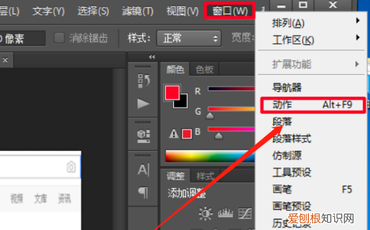This screenshot has width=370, height=230.
Task: Open the Style dropdown showing Normal
Action: coord(189,38)
